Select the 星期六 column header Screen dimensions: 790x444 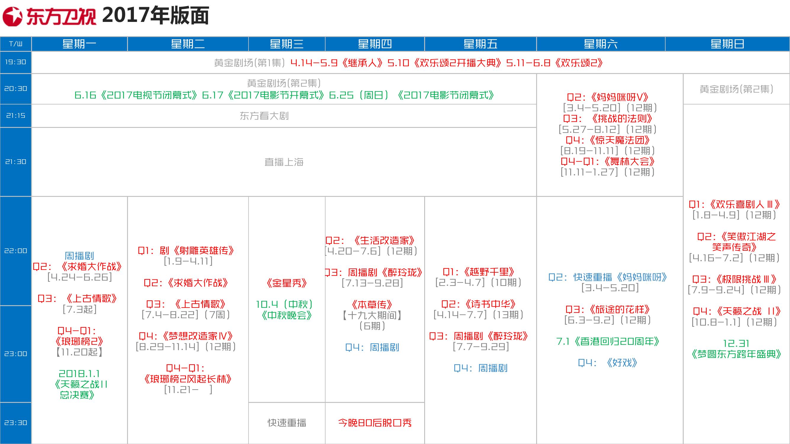[x=601, y=44]
